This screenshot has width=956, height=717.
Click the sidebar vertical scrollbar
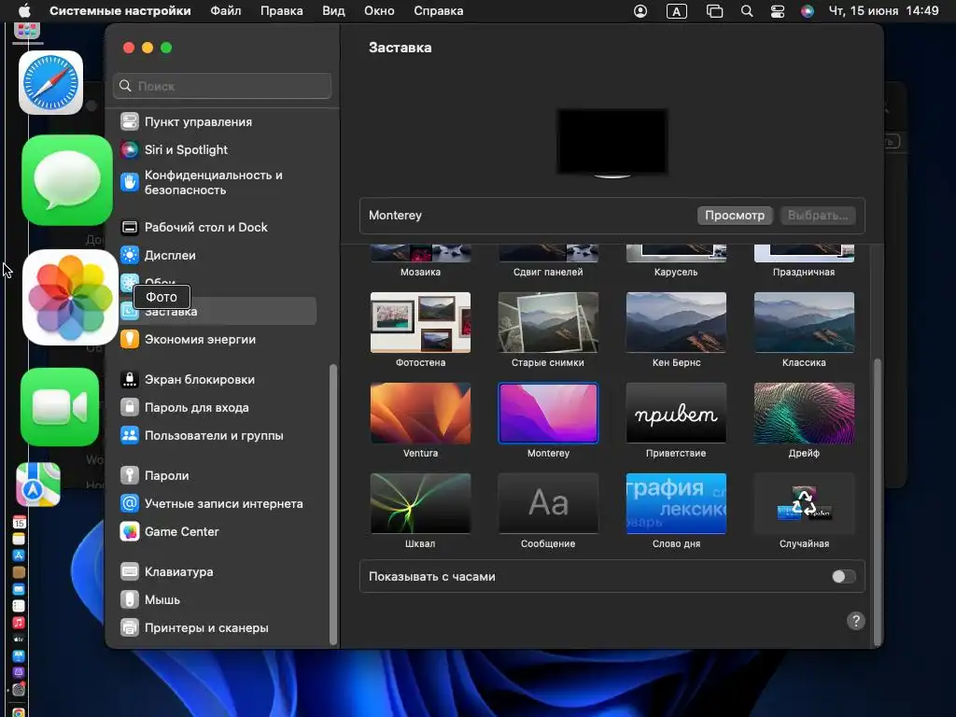tap(333, 503)
